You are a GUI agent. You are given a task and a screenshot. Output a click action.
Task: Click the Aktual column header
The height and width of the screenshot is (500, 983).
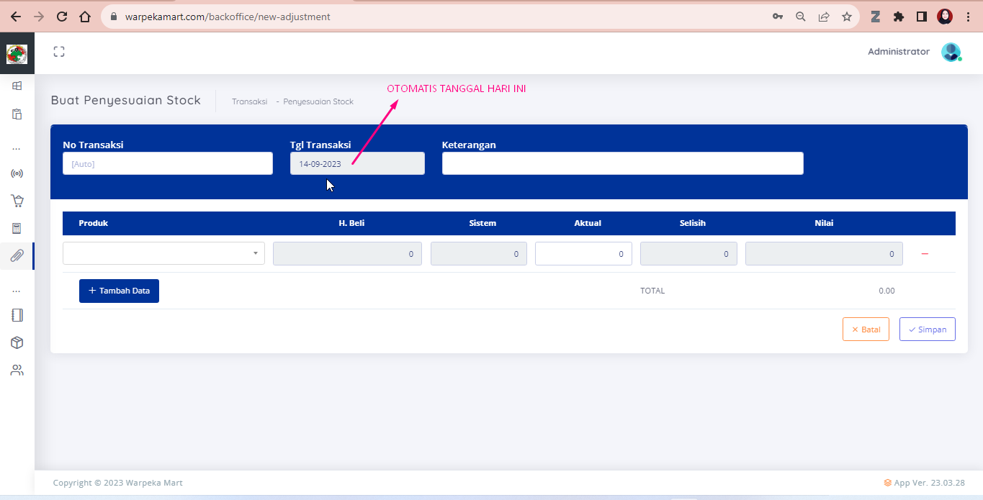[588, 223]
